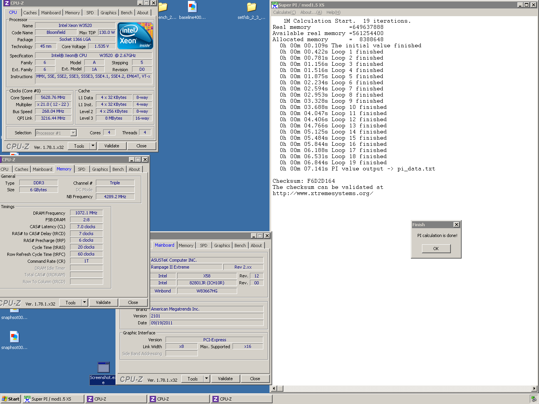Open Bench tab in the Mainboard CPU-Z window

click(x=240, y=245)
